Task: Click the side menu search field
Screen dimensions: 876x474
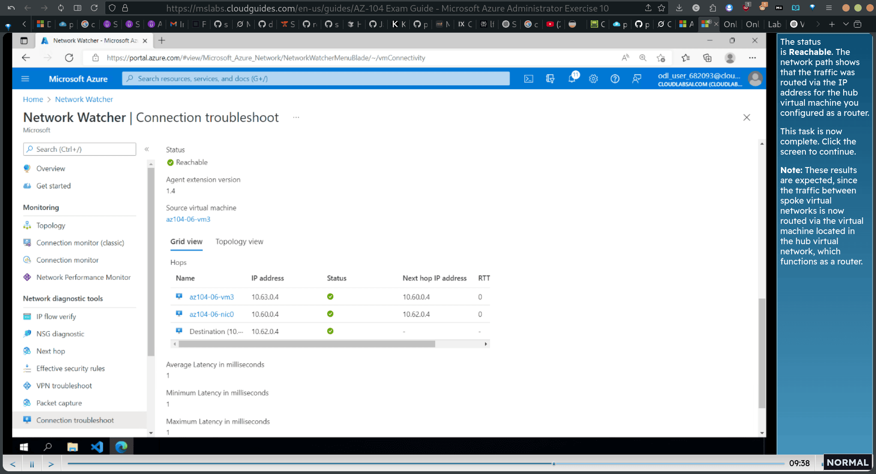Action: (79, 149)
